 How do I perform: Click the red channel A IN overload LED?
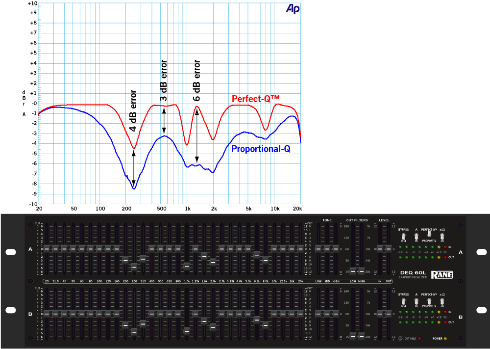coord(445,247)
